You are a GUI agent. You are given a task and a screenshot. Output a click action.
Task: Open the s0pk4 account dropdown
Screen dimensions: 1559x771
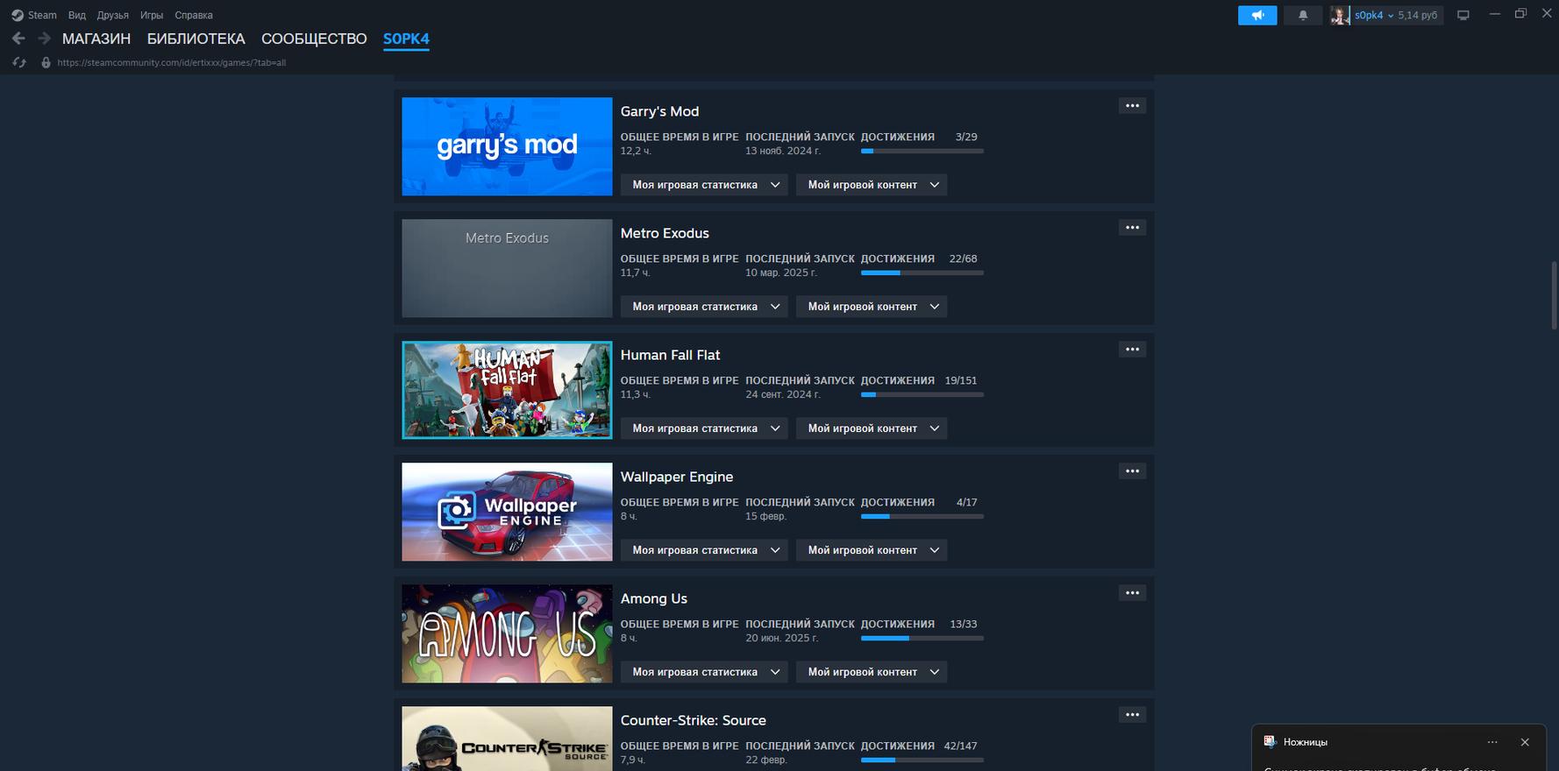click(x=1373, y=15)
